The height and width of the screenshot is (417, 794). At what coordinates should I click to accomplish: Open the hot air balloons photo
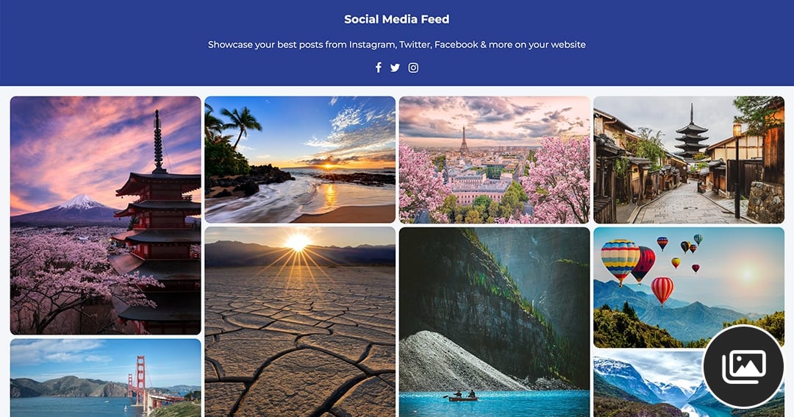pos(689,288)
